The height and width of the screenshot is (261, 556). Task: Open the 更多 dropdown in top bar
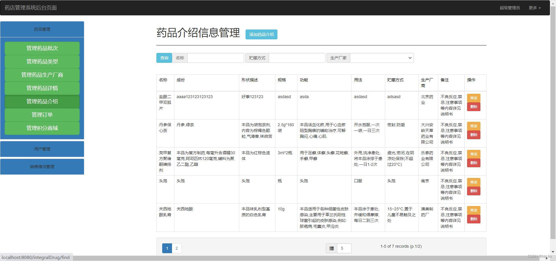534,8
